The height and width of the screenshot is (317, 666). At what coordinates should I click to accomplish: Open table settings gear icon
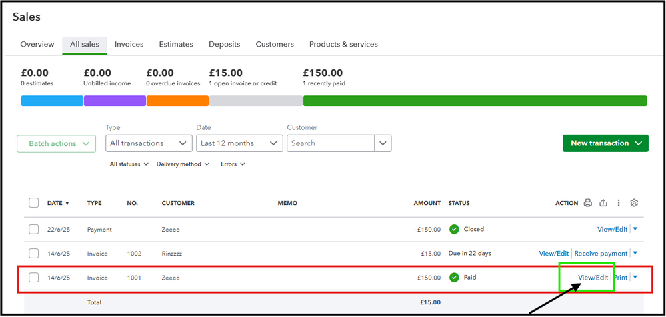pyautogui.click(x=634, y=203)
